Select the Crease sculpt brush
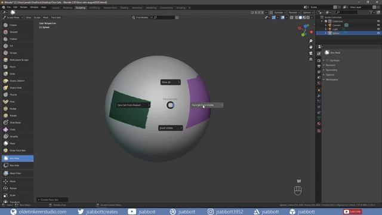The height and width of the screenshot is (215, 382). pyautogui.click(x=17, y=25)
